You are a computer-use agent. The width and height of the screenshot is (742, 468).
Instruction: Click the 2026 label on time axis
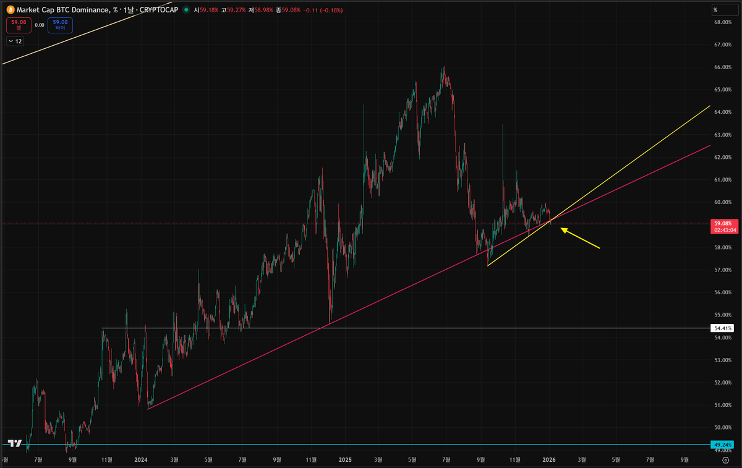549,460
